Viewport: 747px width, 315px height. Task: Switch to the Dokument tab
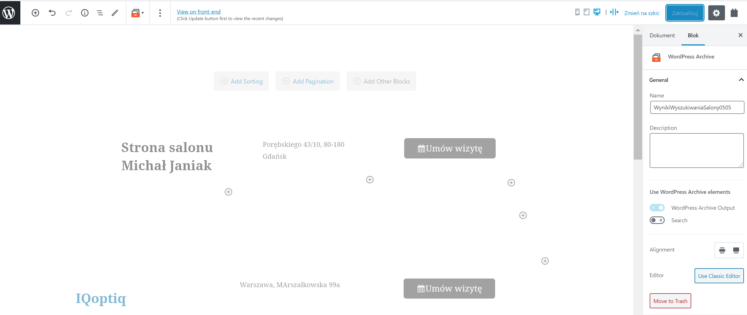[x=662, y=35]
